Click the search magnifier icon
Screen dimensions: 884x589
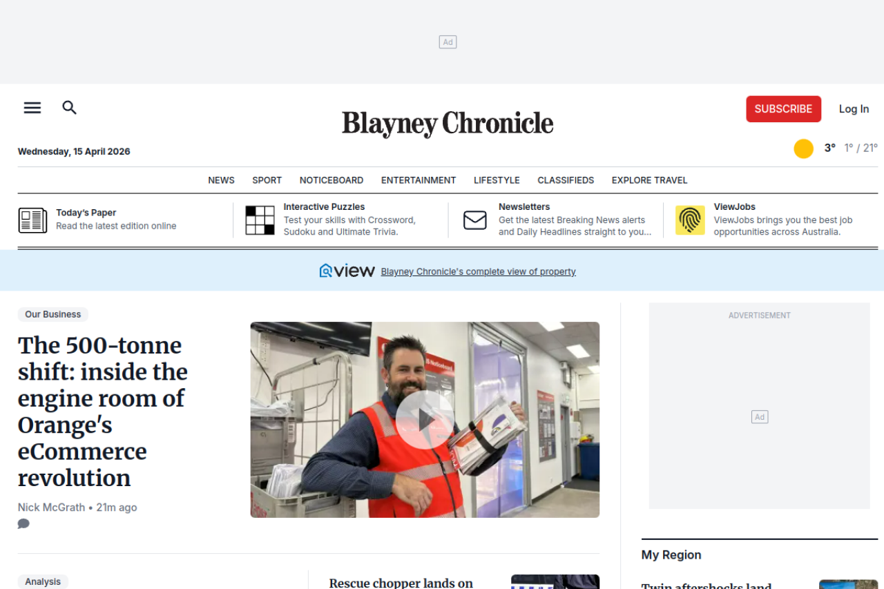tap(69, 108)
